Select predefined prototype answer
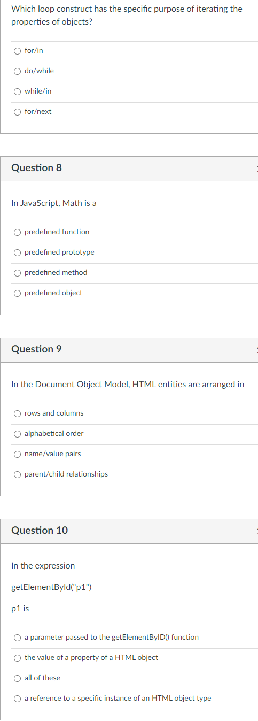Viewport: 258px width, 721px height. coord(18,252)
